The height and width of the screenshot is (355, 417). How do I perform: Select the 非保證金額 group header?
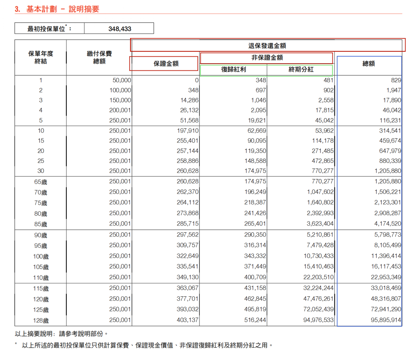(267, 57)
